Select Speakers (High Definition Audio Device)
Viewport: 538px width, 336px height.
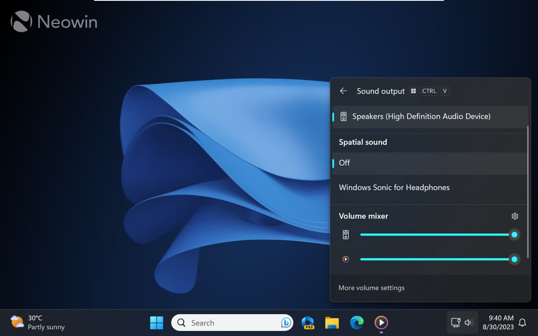[x=422, y=116]
